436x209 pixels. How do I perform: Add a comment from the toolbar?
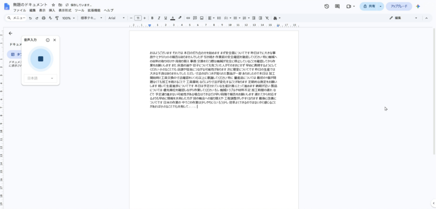195,18
